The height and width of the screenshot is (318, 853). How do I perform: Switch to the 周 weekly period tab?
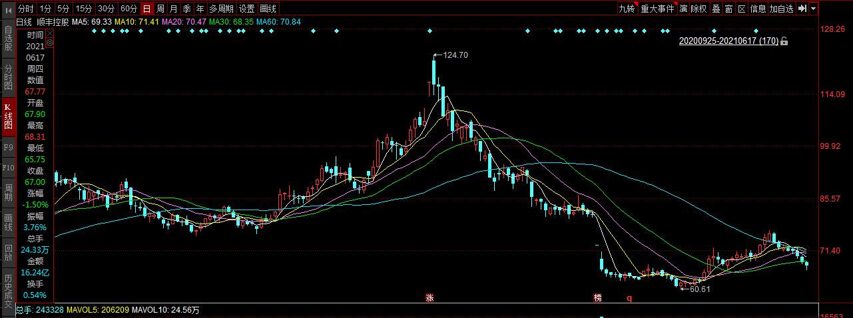[x=160, y=9]
